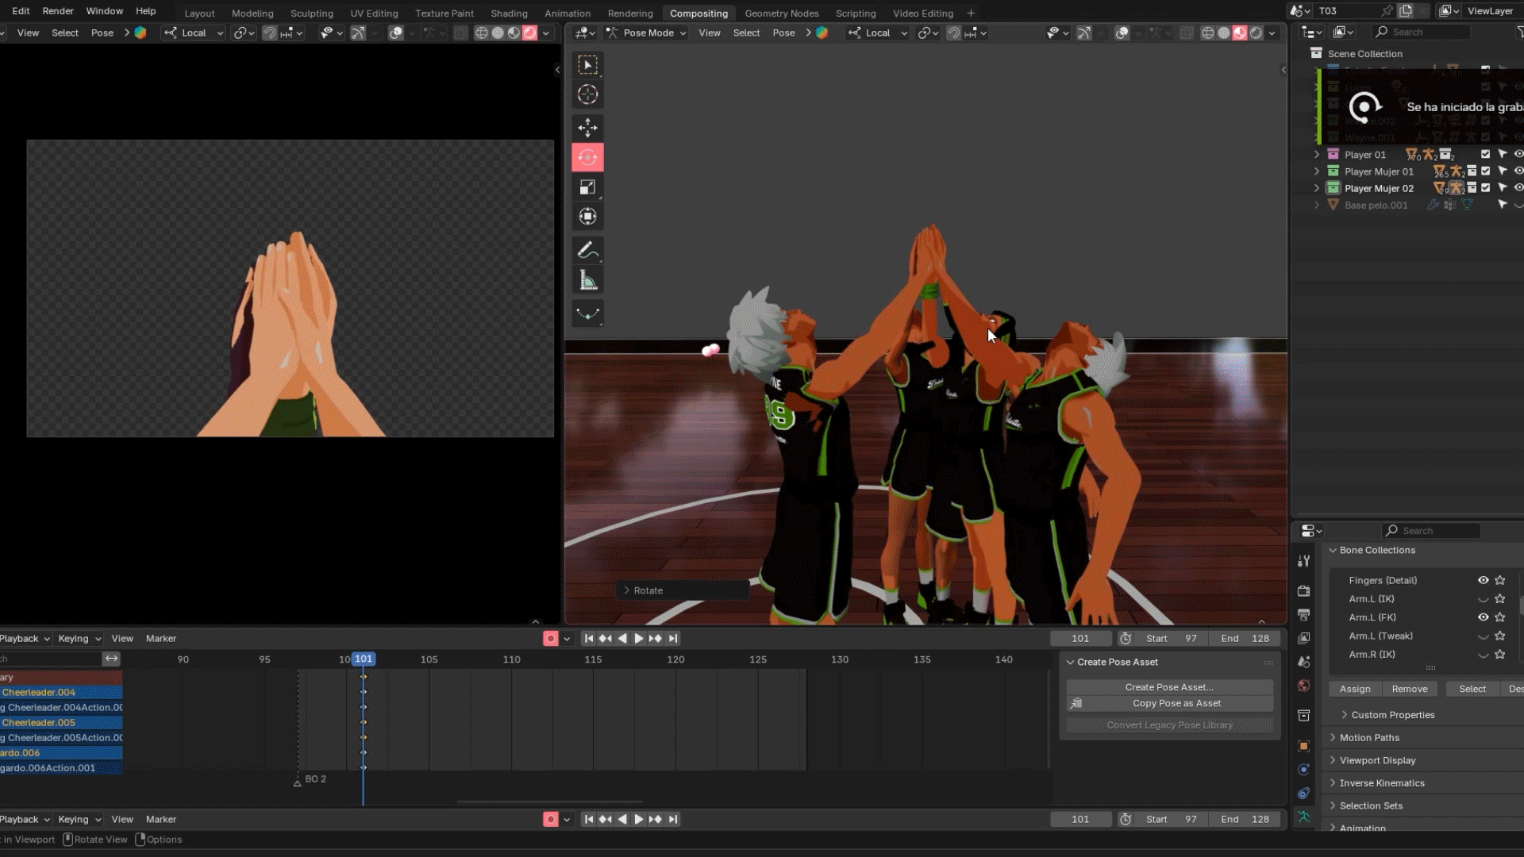
Task: Click the End frame 128 field
Action: (1245, 638)
